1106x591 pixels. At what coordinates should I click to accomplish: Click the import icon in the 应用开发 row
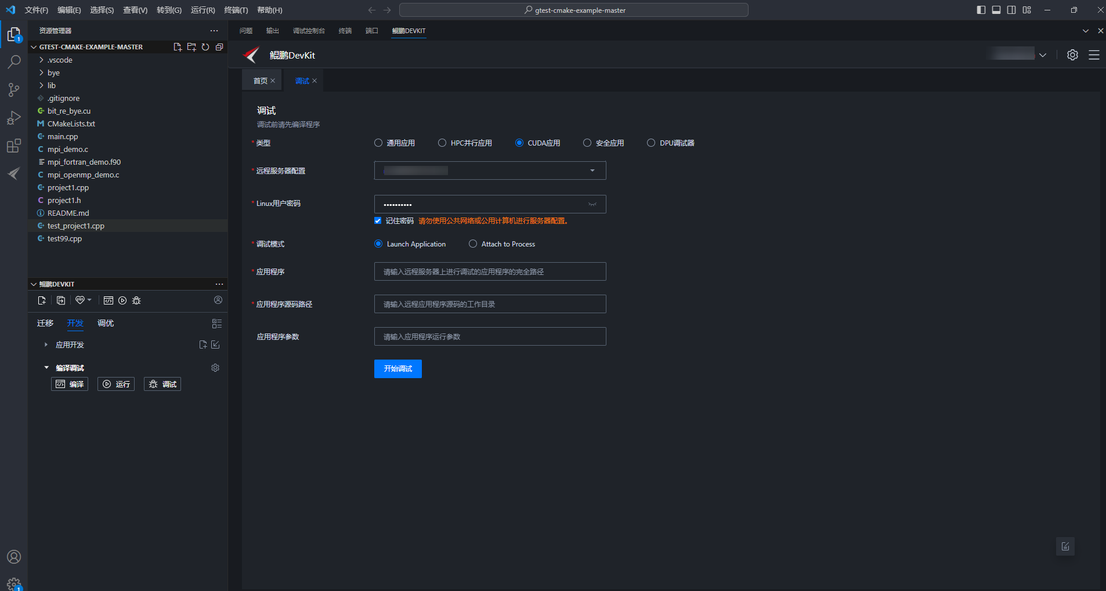pos(215,345)
